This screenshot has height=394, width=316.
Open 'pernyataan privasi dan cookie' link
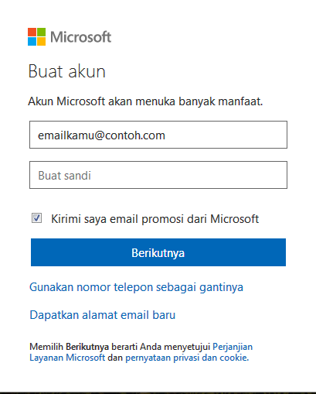(187, 358)
